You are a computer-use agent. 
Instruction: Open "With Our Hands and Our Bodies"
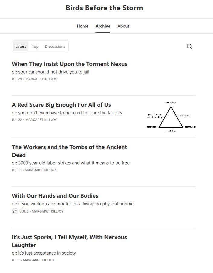point(55,196)
